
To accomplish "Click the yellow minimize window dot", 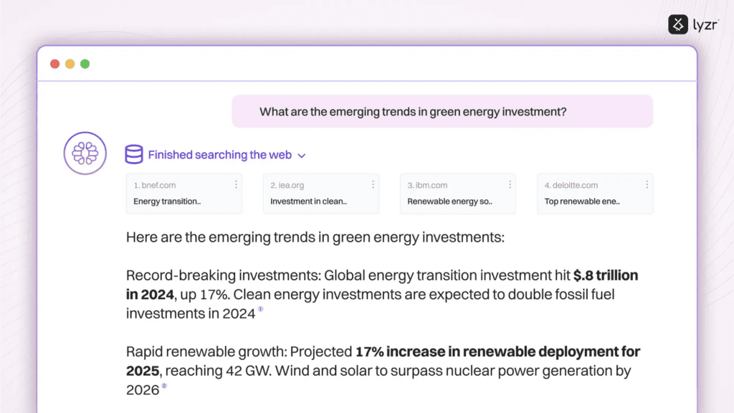I will pos(70,64).
